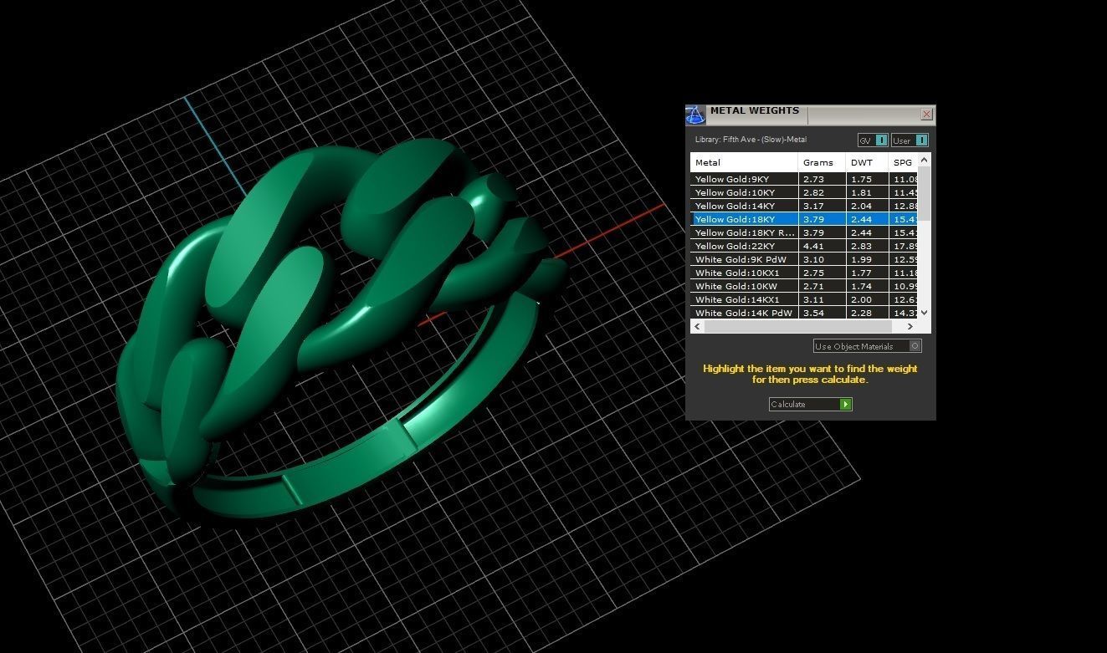The image size is (1107, 653).
Task: Click the list's scroll down arrow
Action: (924, 312)
